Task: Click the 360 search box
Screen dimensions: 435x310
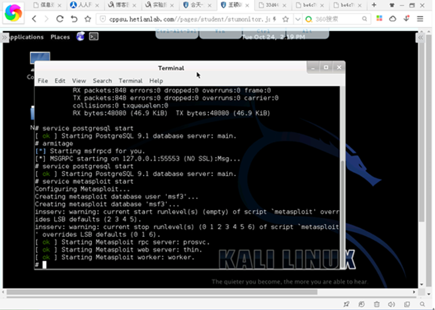Action: pos(335,19)
